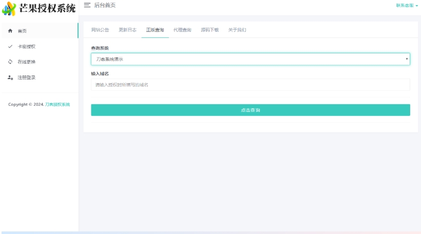The width and height of the screenshot is (421, 234).
Task: Click the home icon beside 首页
Action: [x=10, y=31]
